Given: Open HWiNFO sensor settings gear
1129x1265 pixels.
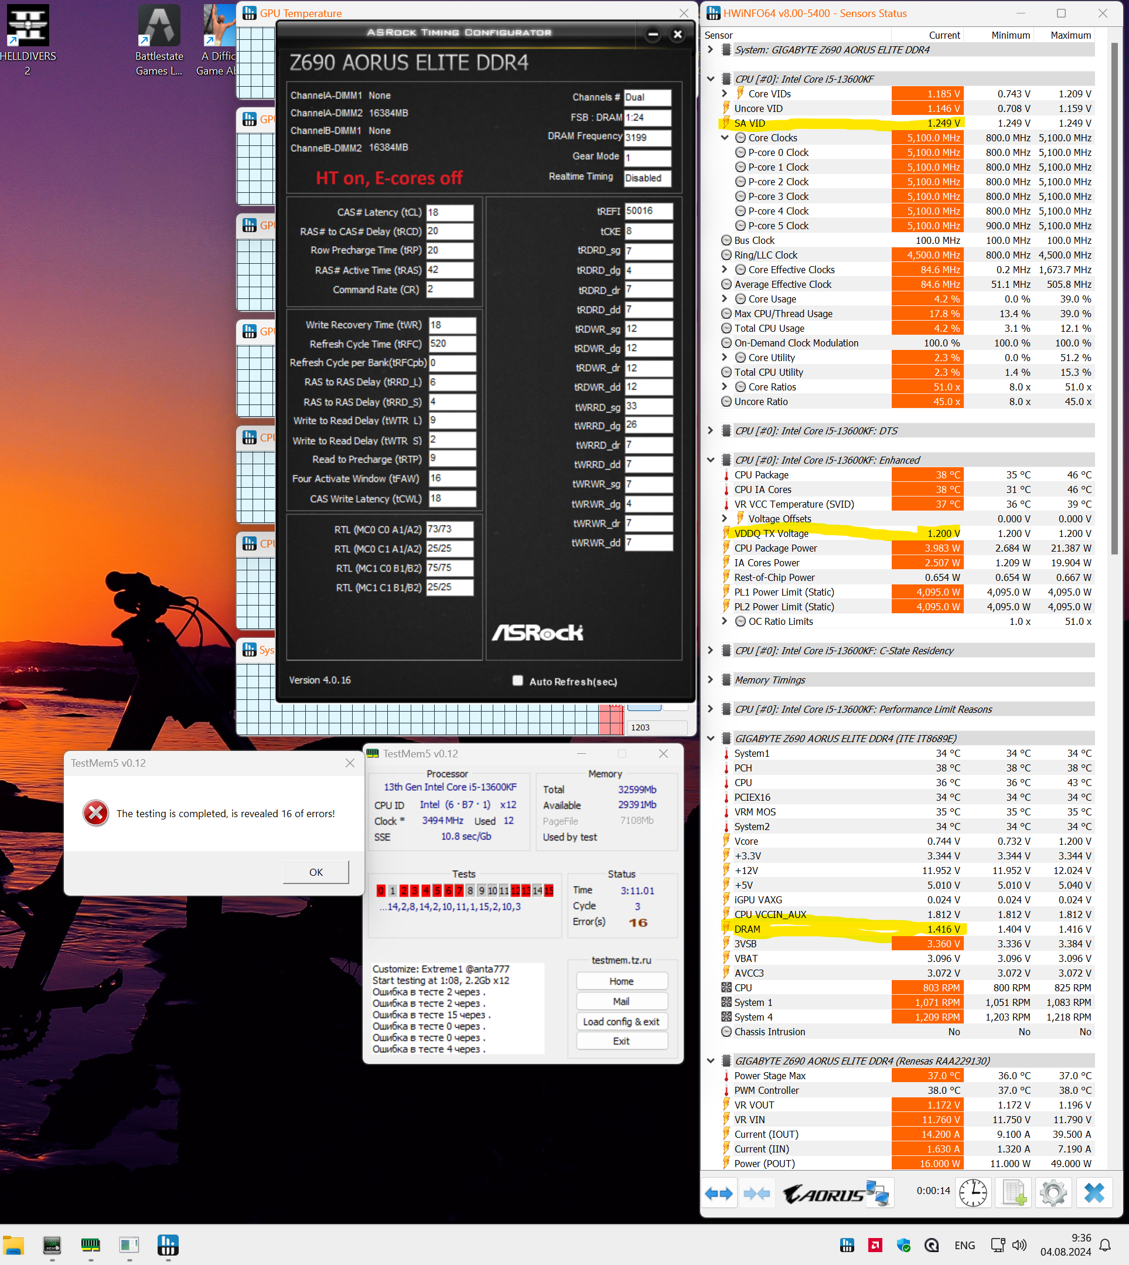Looking at the screenshot, I should point(1053,1193).
